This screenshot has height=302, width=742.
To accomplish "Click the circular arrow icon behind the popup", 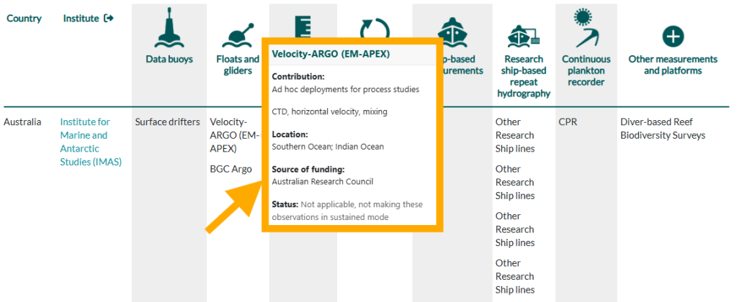I will (375, 28).
